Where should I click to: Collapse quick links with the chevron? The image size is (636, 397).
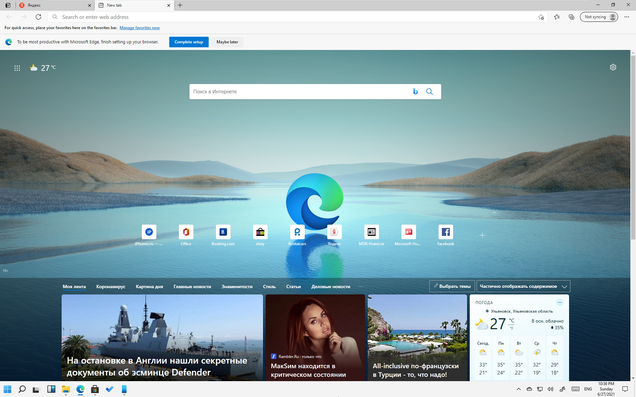[494, 213]
